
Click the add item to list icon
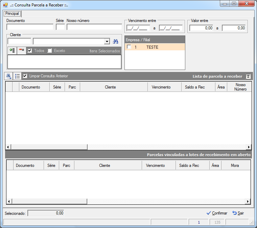click(12, 50)
